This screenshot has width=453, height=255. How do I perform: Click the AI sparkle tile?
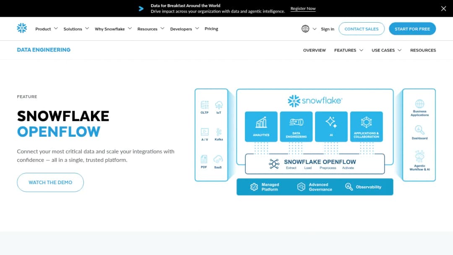[x=331, y=127]
